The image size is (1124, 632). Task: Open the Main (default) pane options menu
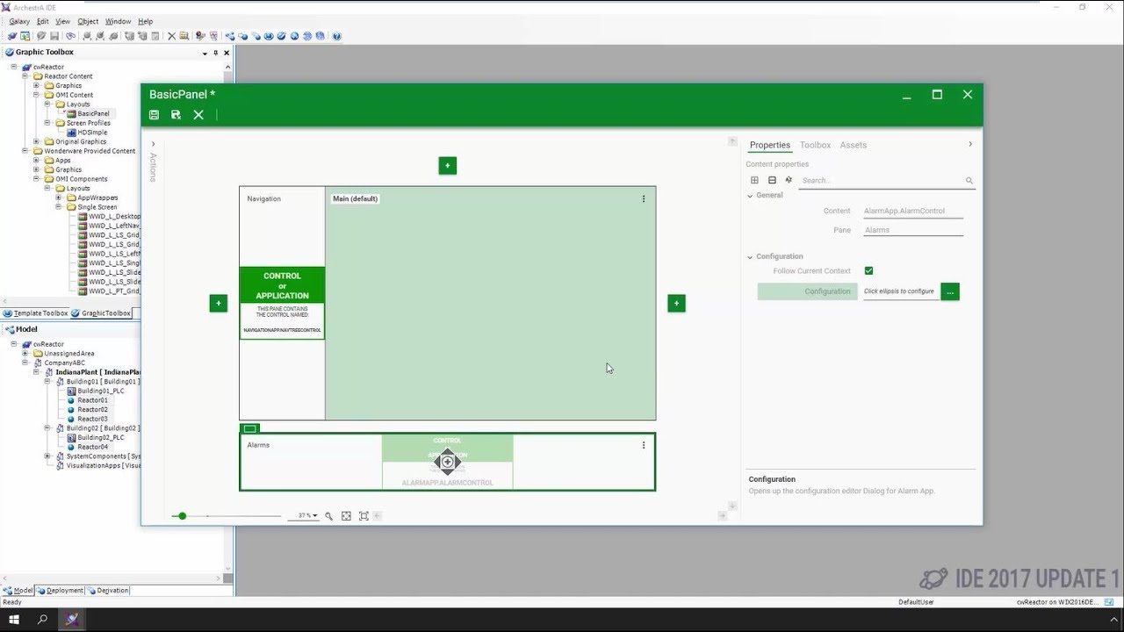pos(644,199)
